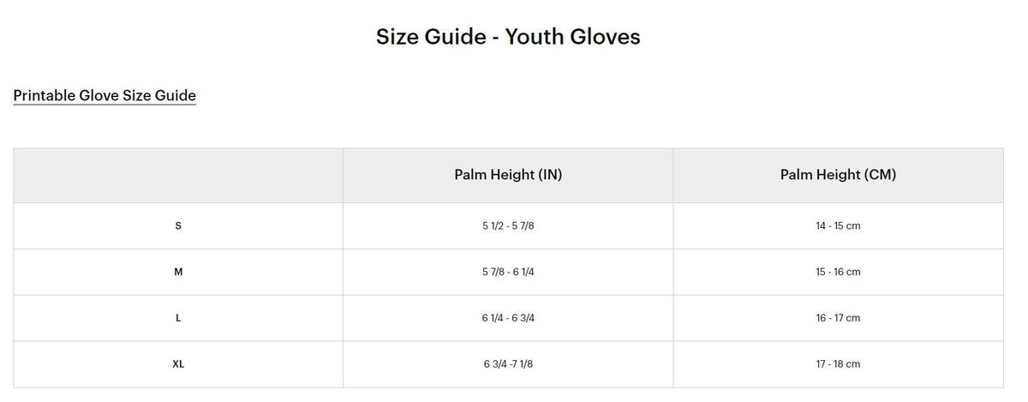Image resolution: width=1028 pixels, height=402 pixels.
Task: Click the empty top-left table header cell
Action: pos(178,175)
